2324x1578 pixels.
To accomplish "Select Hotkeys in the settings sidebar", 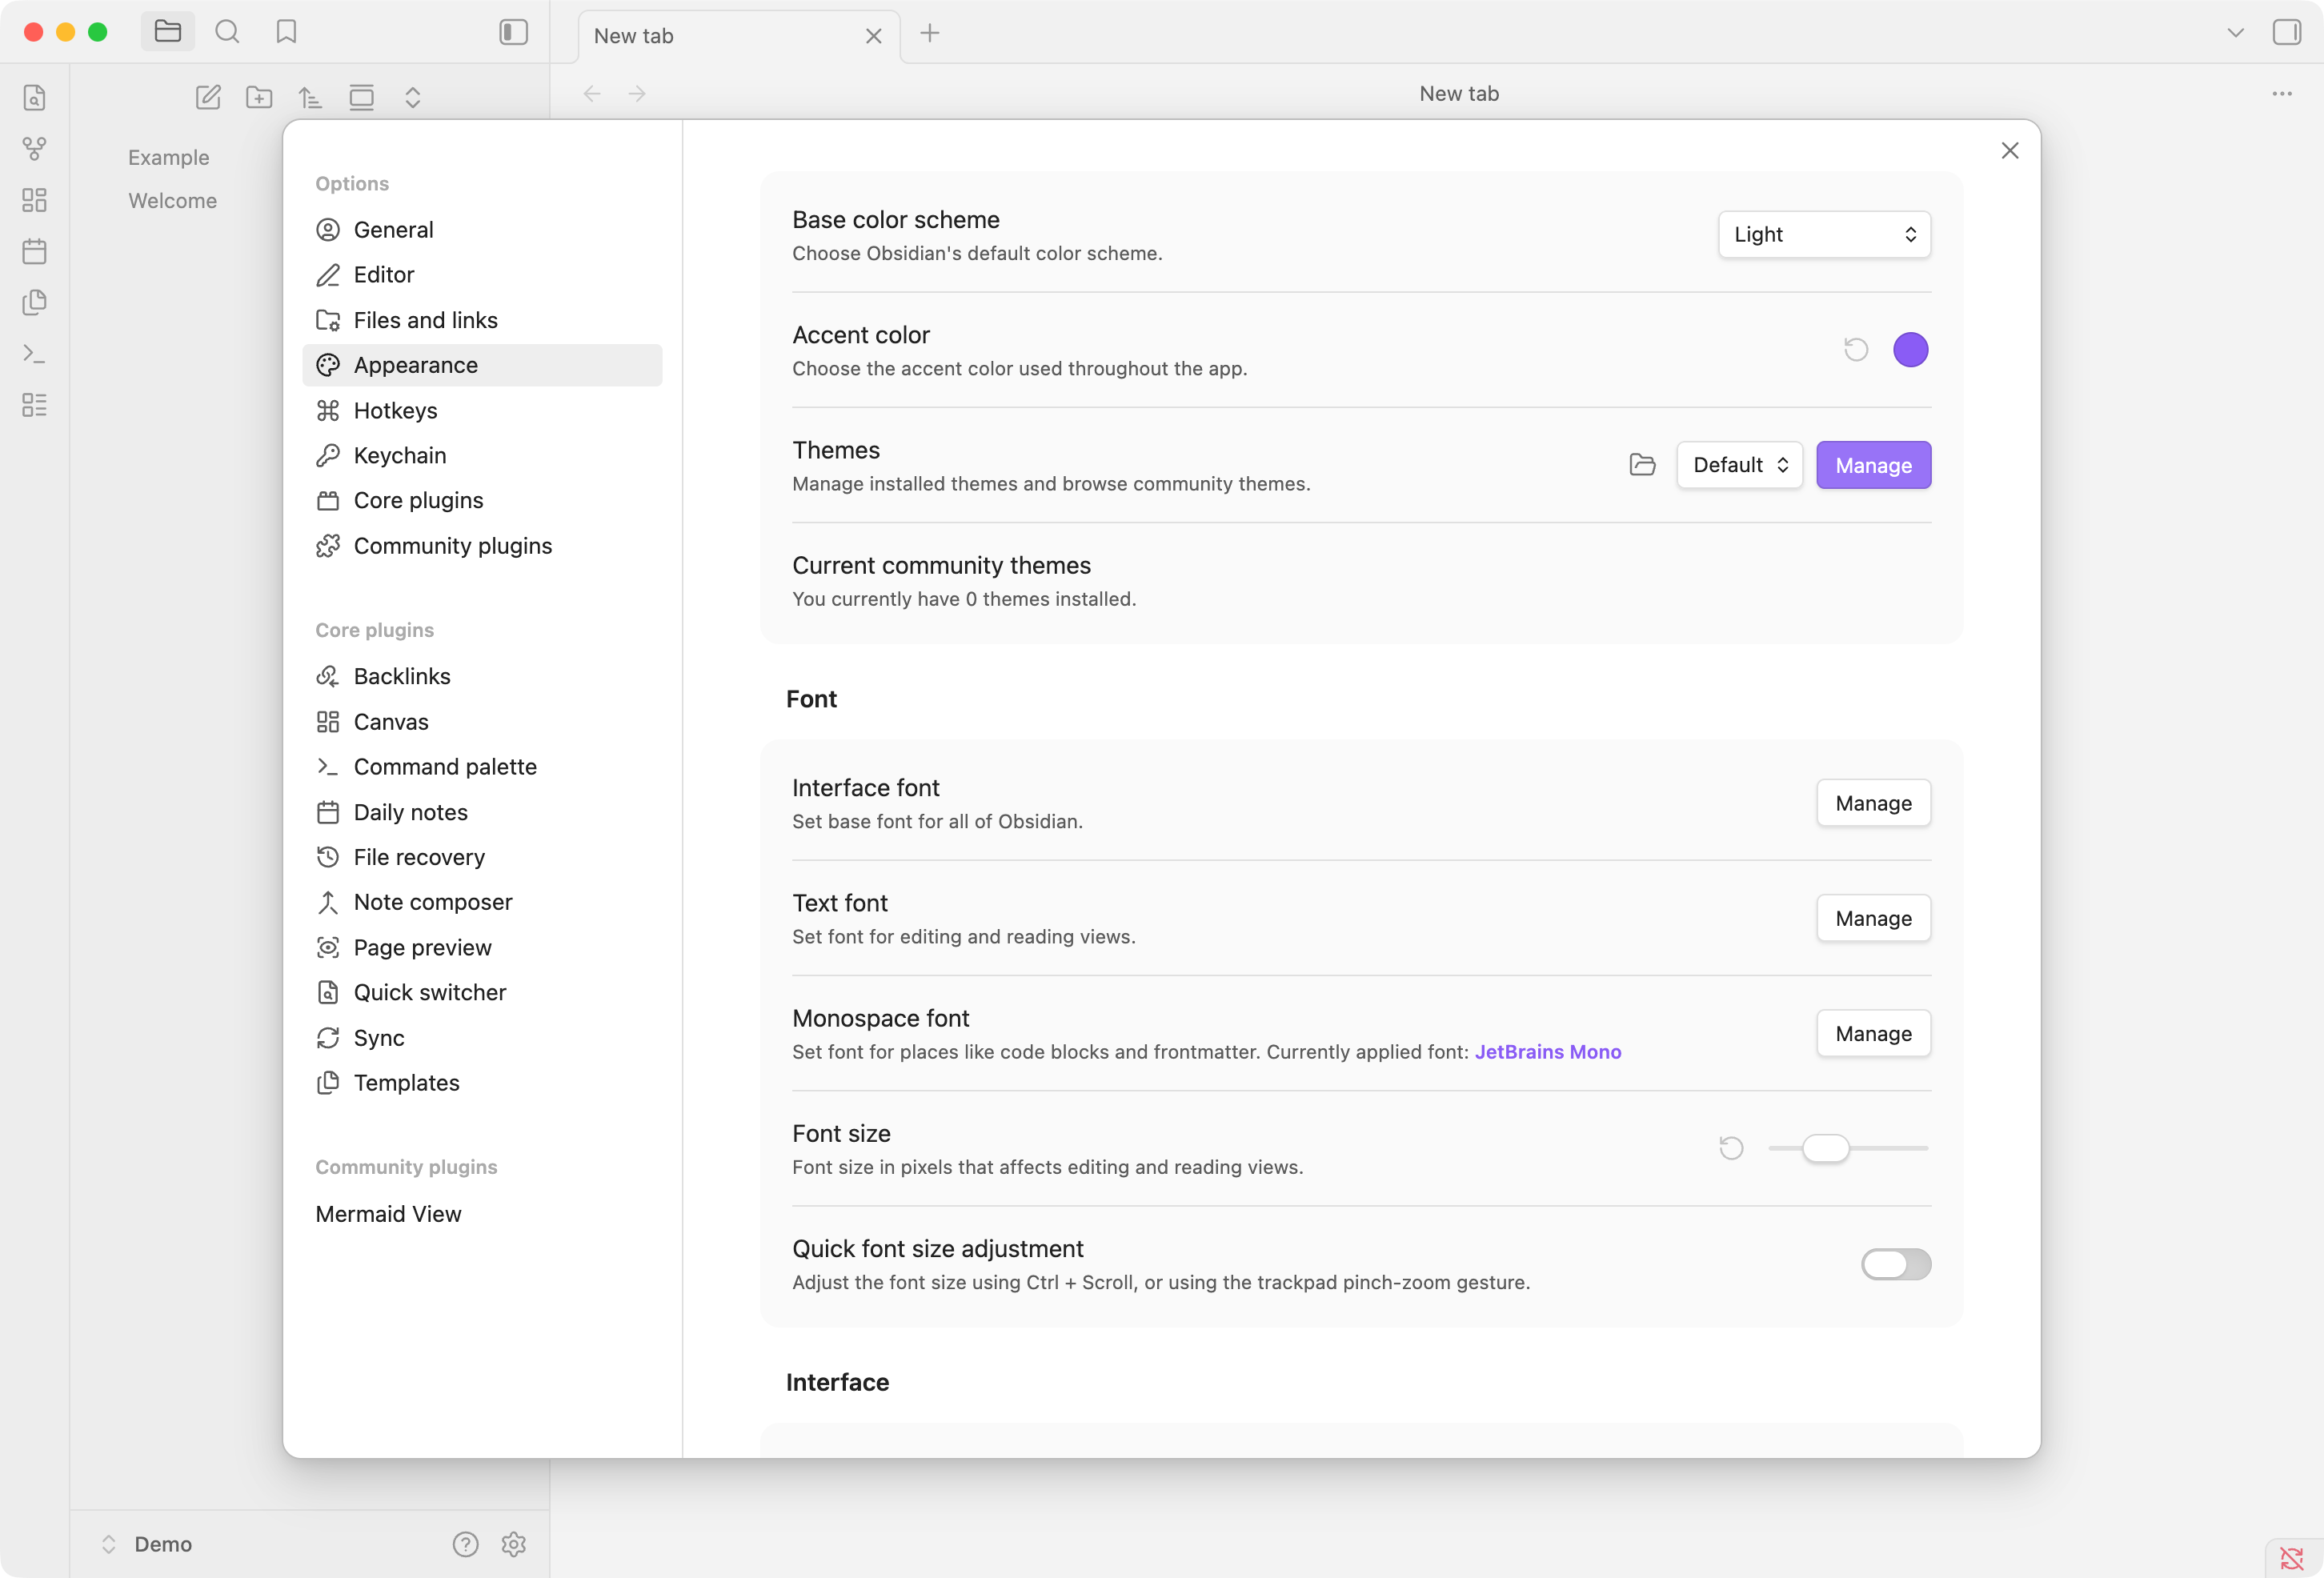I will tap(395, 410).
